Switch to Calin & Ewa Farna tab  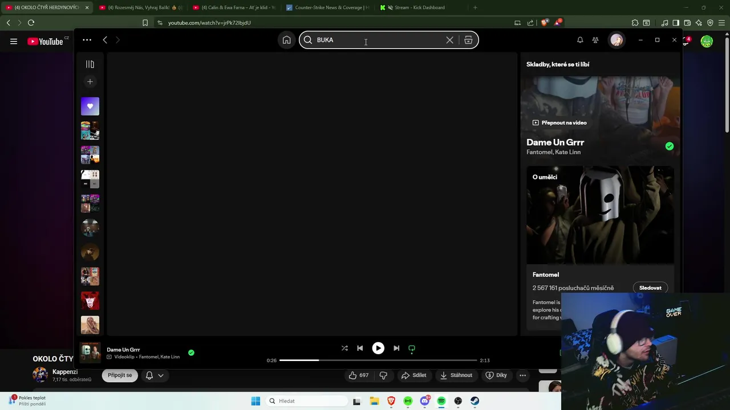point(235,7)
